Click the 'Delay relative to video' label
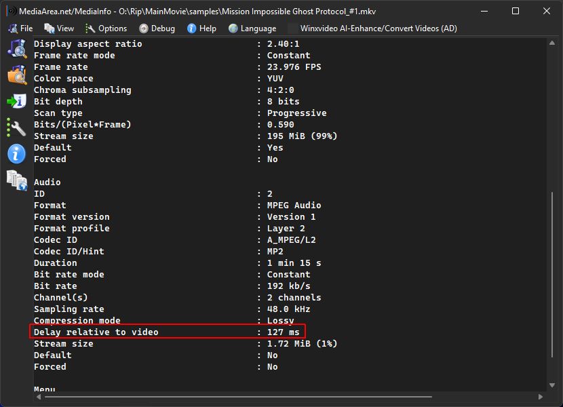Viewport: 563px width, 407px height. (96, 332)
